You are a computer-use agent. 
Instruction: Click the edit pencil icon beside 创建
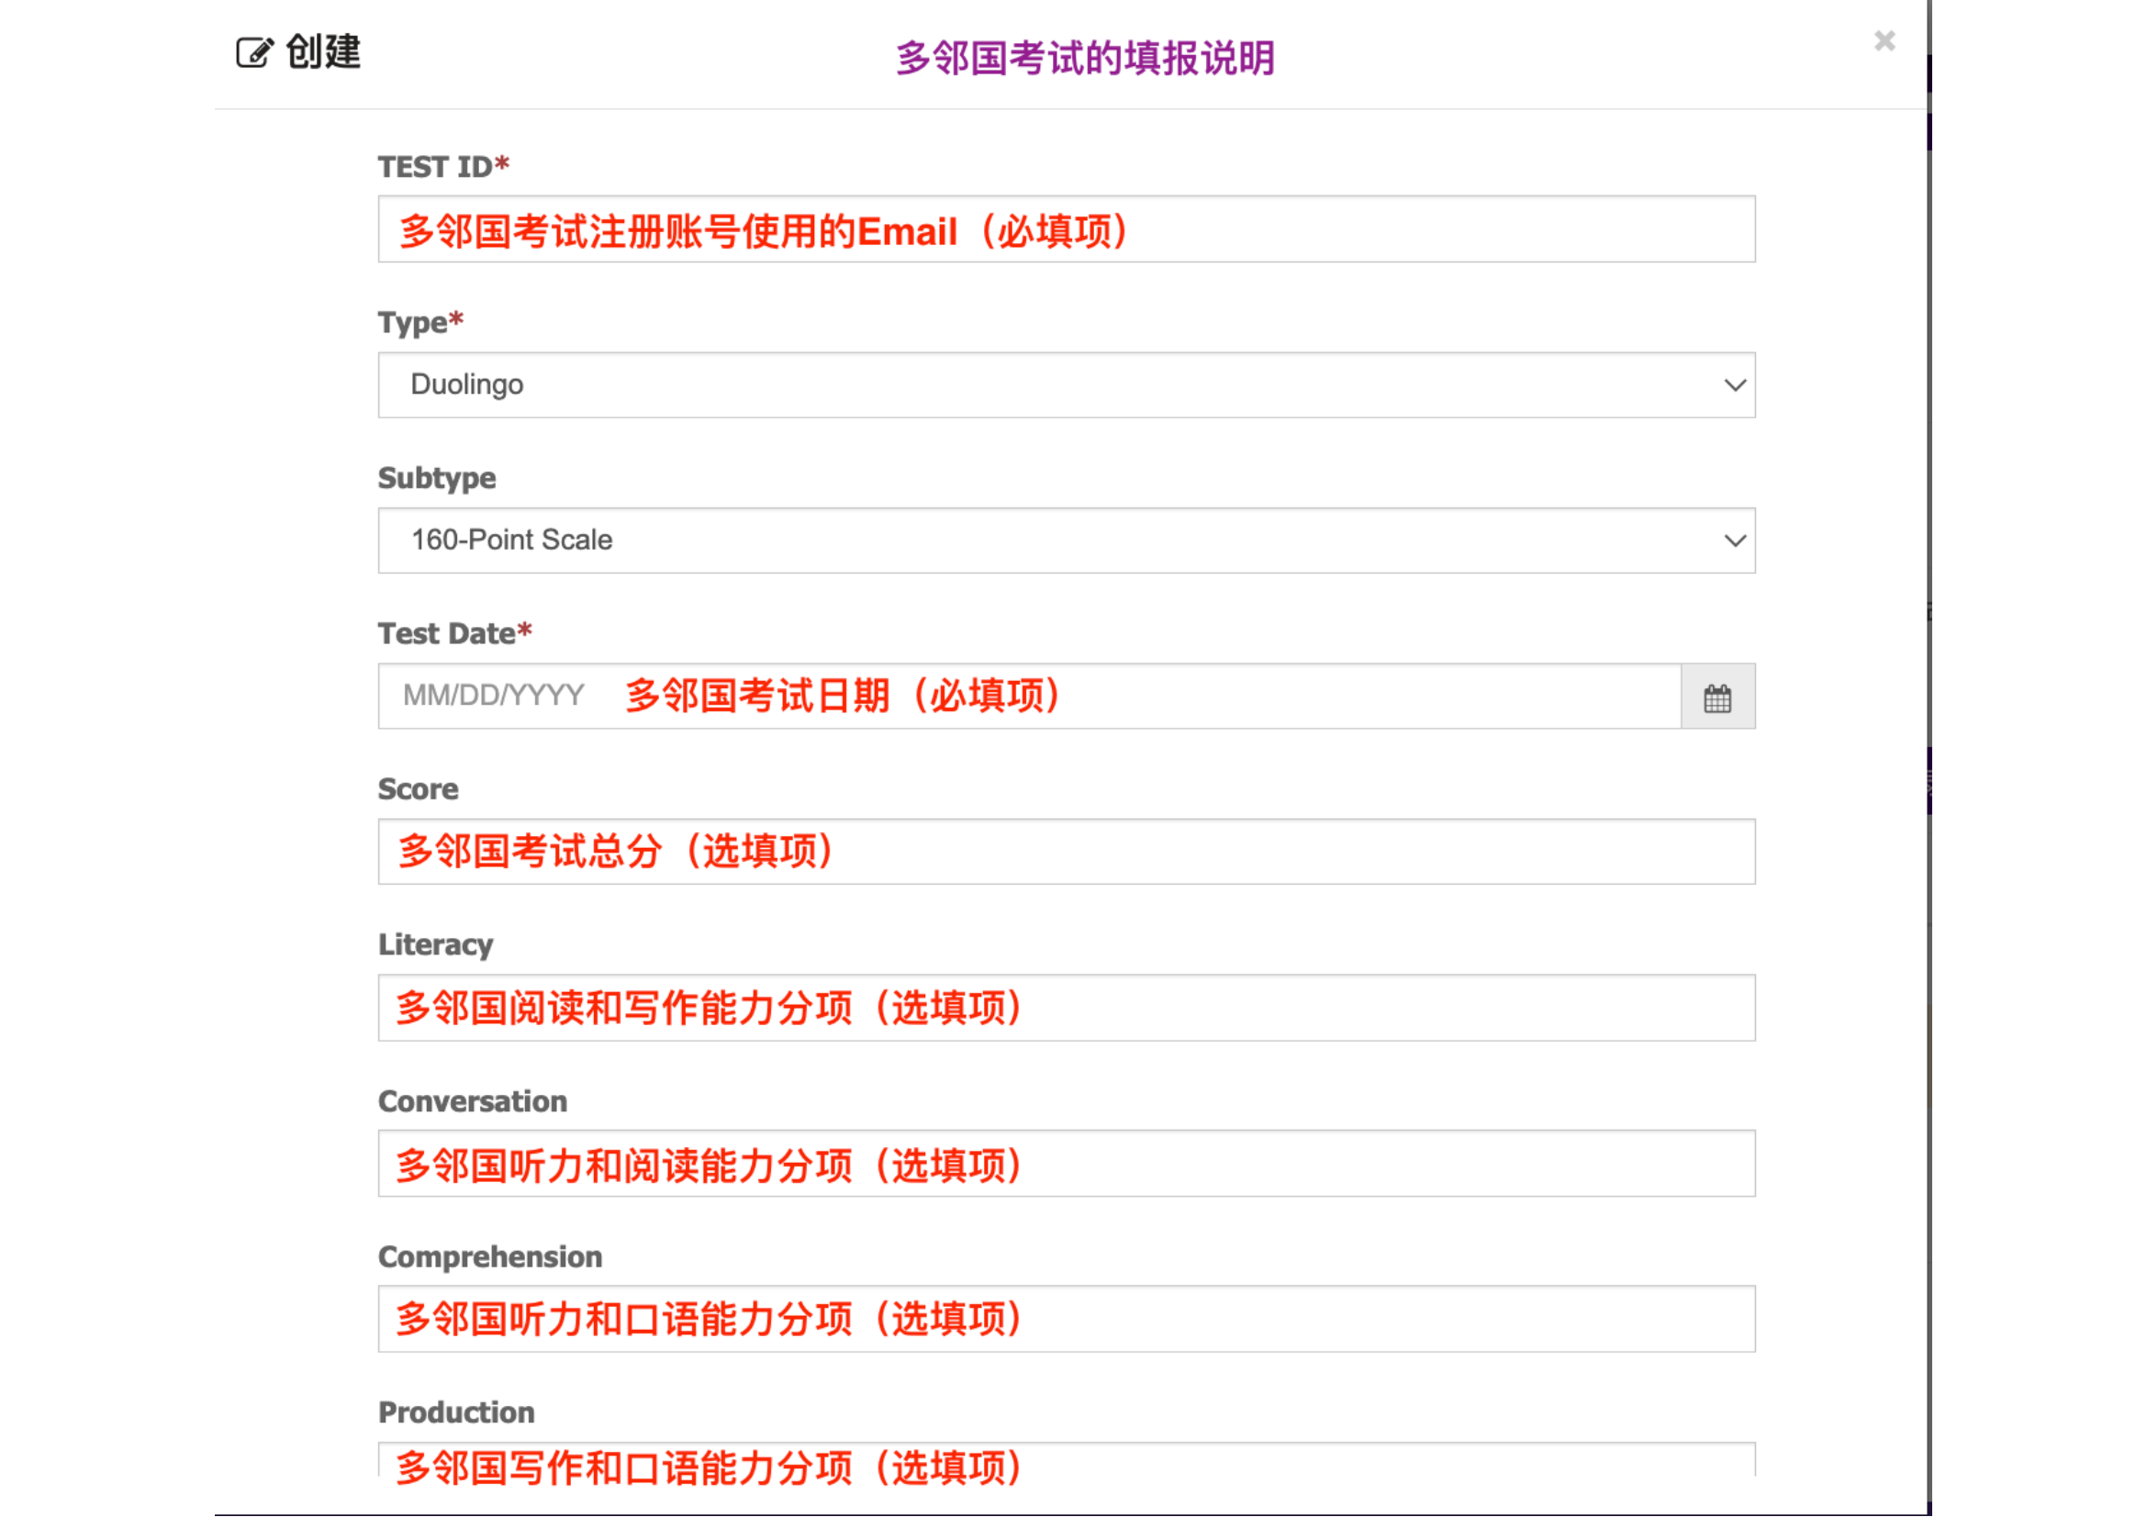254,52
